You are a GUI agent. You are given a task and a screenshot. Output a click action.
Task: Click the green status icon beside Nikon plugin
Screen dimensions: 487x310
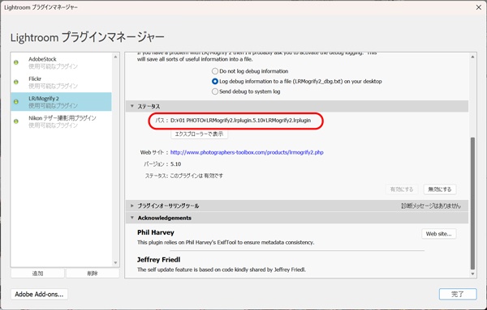tap(16, 121)
